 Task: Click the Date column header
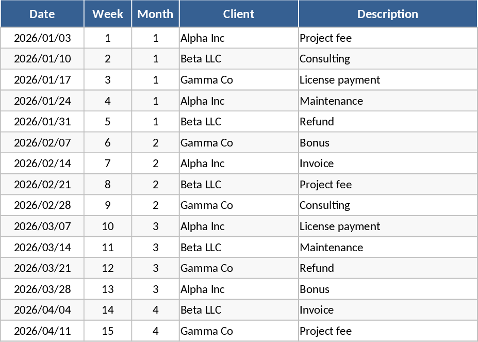pyautogui.click(x=42, y=14)
